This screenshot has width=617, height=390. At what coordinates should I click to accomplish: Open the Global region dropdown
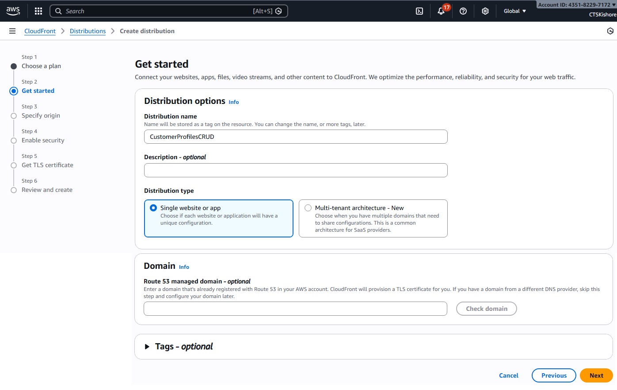(x=515, y=11)
